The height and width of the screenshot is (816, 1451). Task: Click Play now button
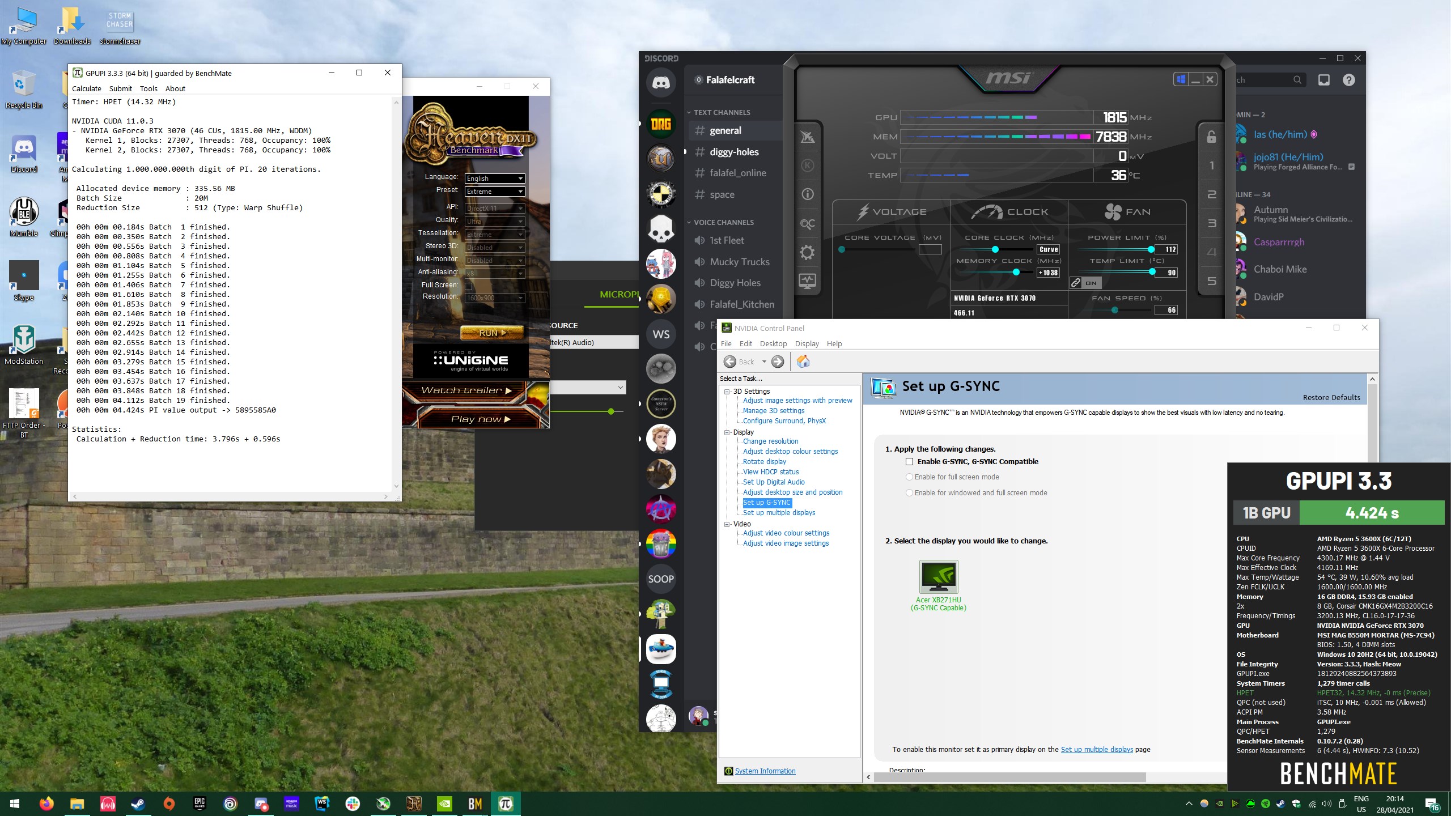point(481,419)
